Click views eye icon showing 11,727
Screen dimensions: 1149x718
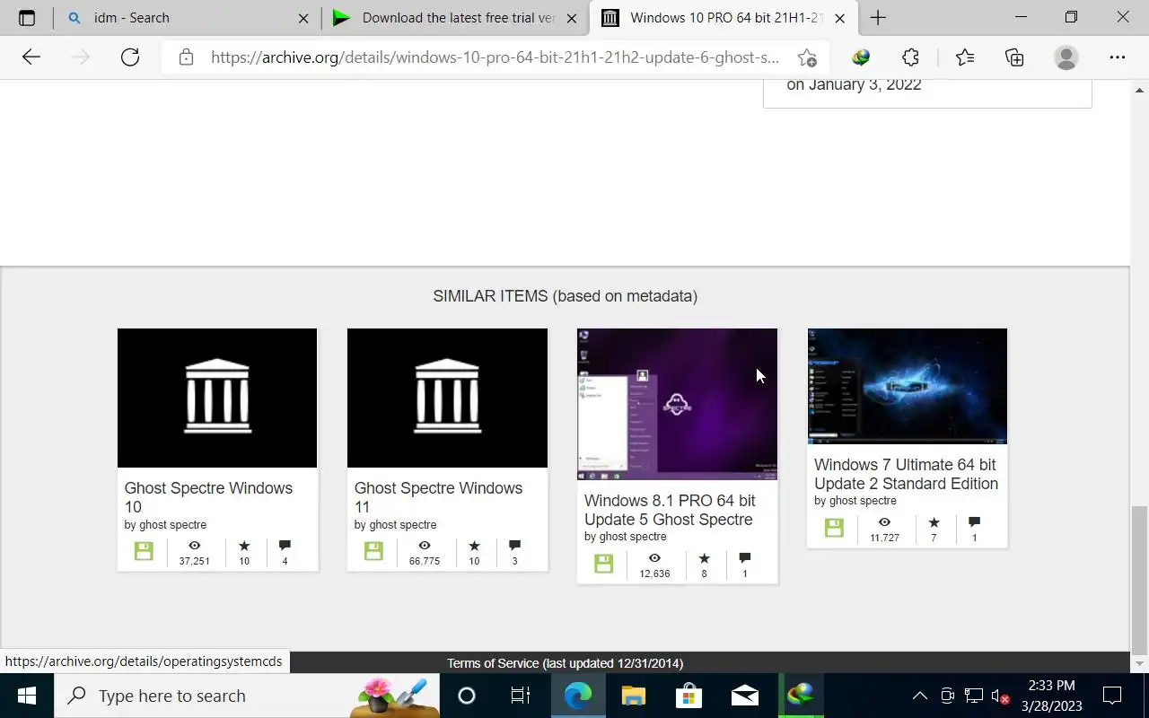(x=884, y=522)
